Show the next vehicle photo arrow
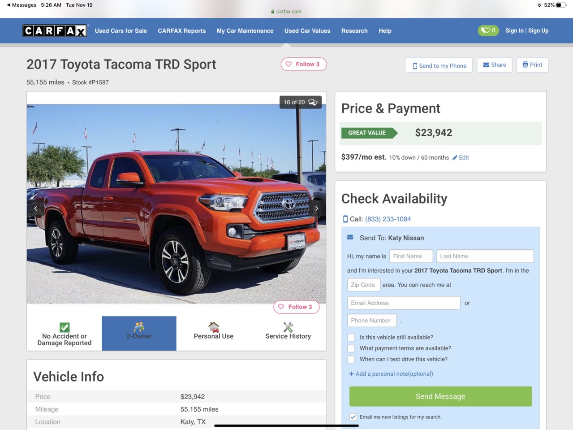573x430 pixels. pos(317,208)
